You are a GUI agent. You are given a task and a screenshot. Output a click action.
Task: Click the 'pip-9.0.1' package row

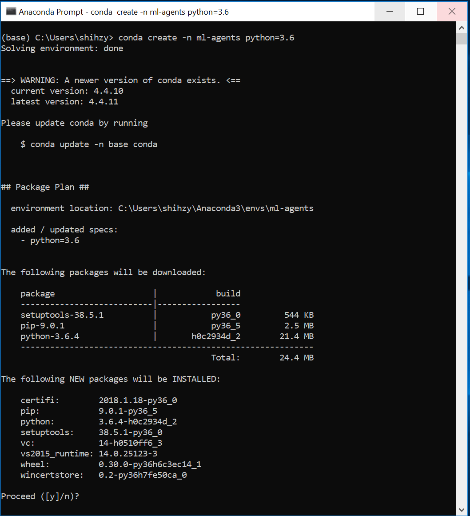(x=43, y=326)
